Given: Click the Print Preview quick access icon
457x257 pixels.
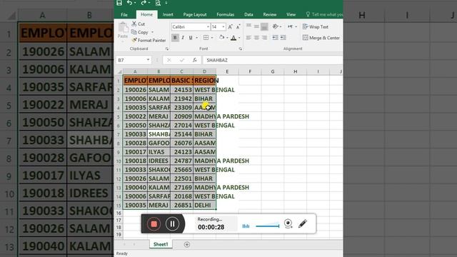Looking at the screenshot, I should click(x=158, y=3).
